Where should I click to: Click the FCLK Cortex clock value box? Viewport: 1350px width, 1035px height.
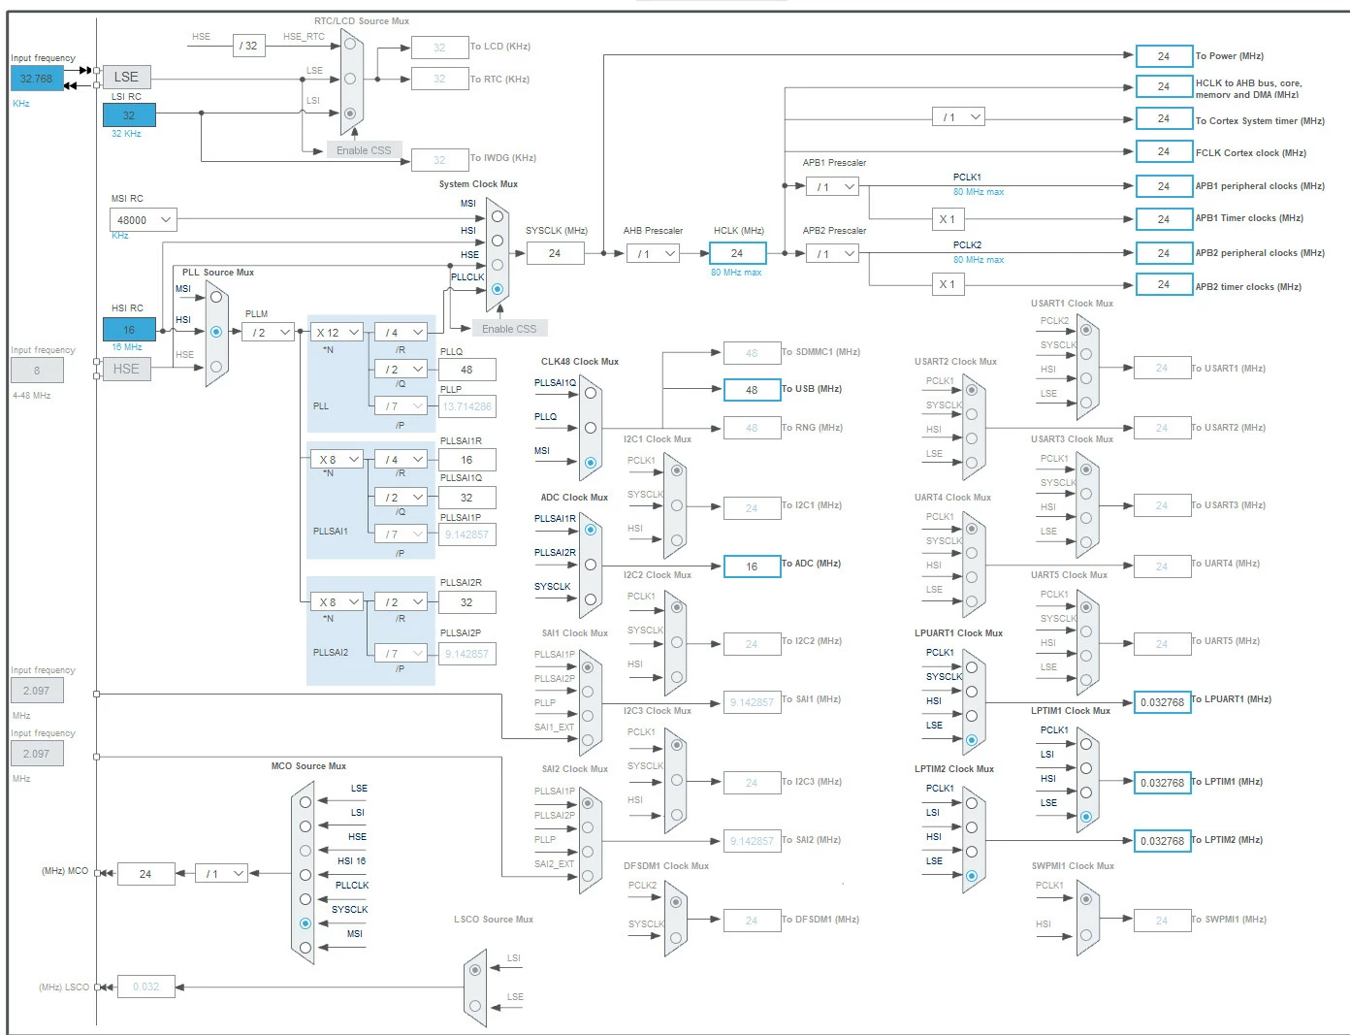(x=1164, y=151)
